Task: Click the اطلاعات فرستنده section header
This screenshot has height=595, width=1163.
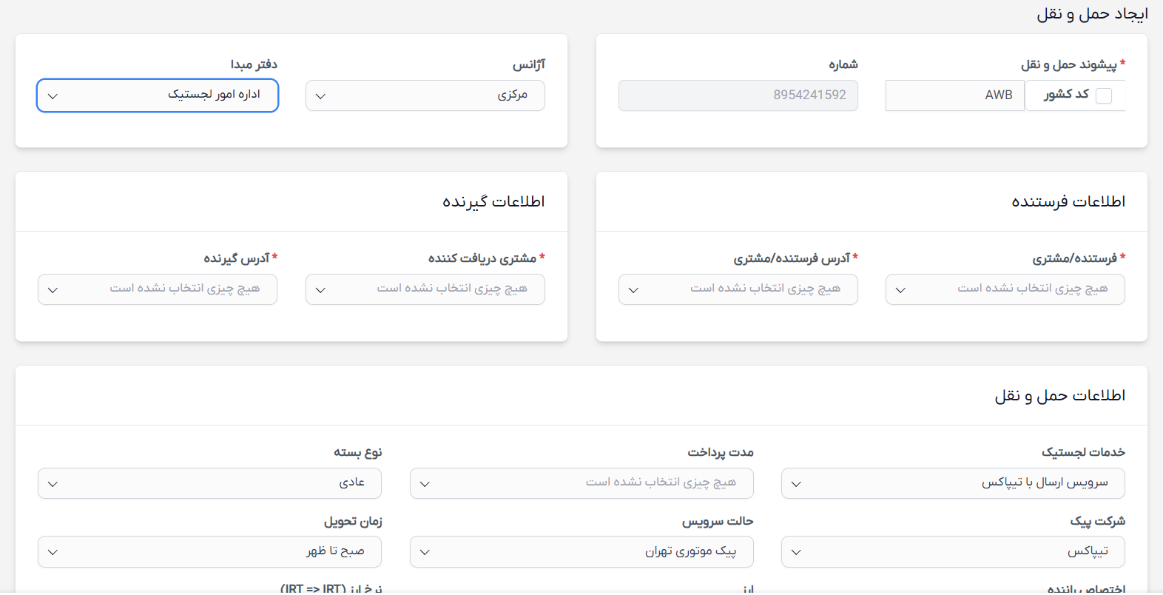Action: pos(1068,201)
